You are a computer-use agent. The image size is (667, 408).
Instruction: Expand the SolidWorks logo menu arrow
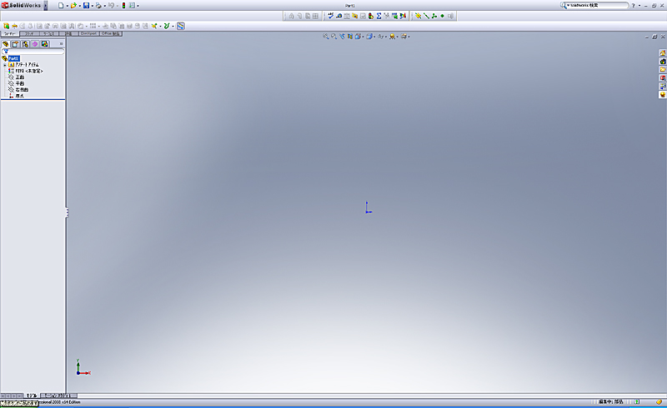pyautogui.click(x=45, y=6)
